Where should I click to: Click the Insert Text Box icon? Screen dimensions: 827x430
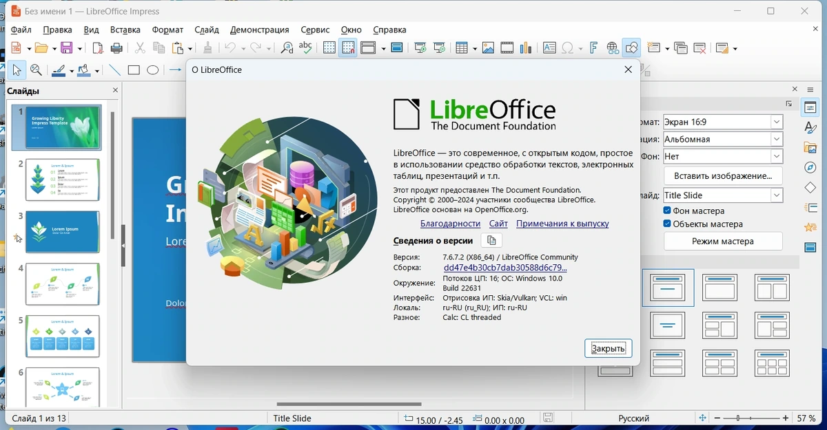549,47
